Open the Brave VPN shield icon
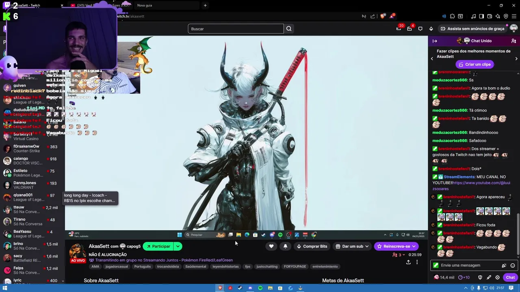 click(506, 16)
